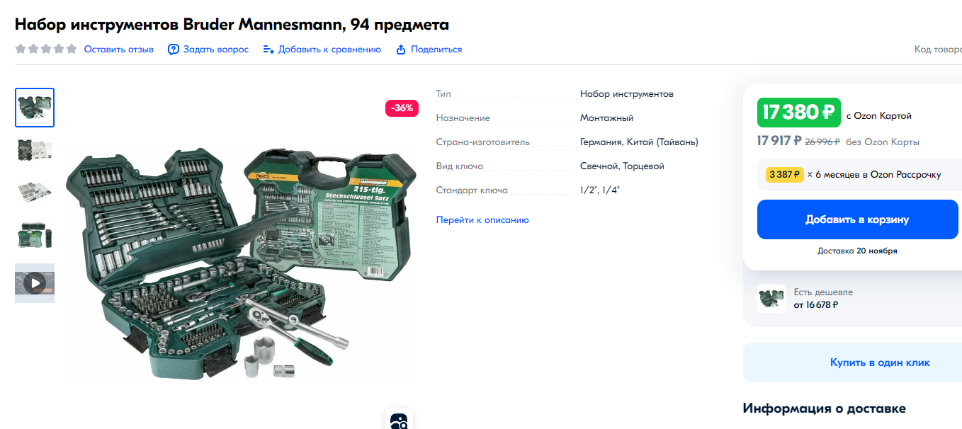
Task: Open the cheaper offer thumbnail image
Action: [x=771, y=299]
